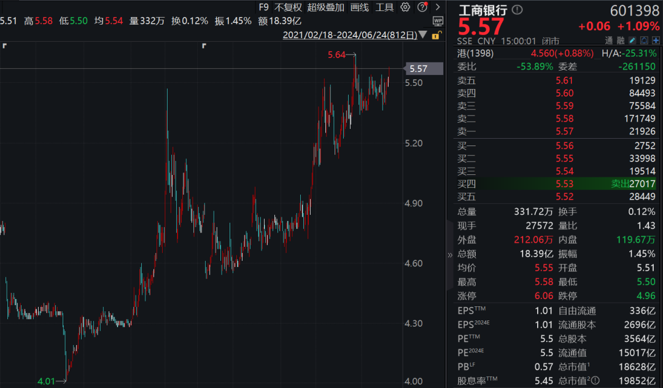This screenshot has height=388, width=663.
Task: Select the 卖五 5.61 order row
Action: (x=556, y=80)
